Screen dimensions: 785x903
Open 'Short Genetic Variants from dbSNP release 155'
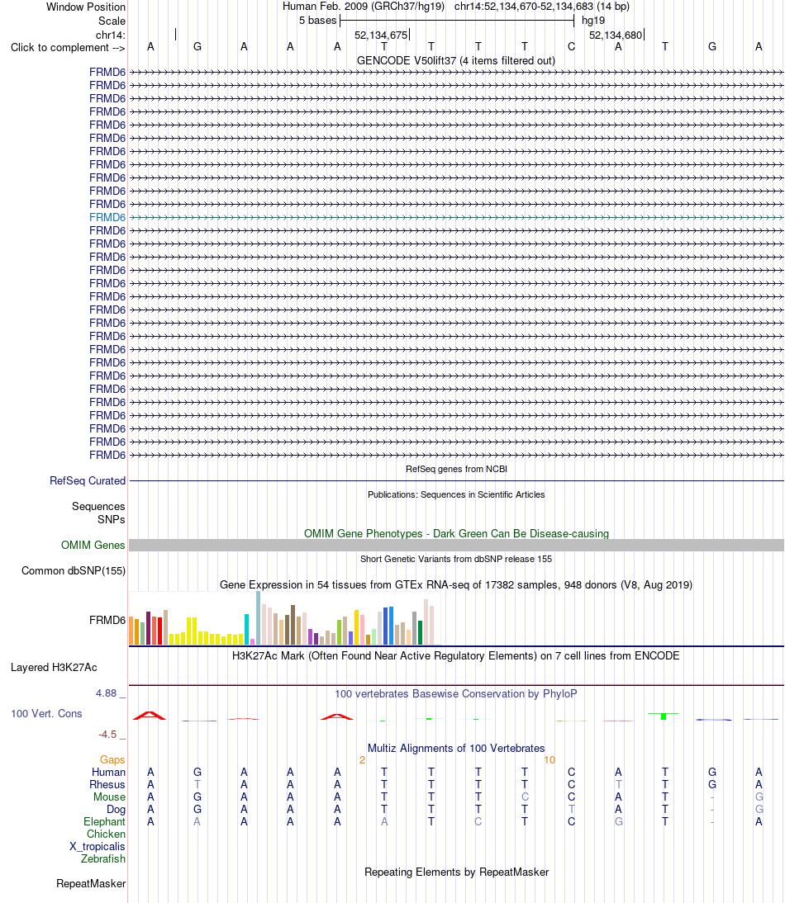pyautogui.click(x=456, y=559)
